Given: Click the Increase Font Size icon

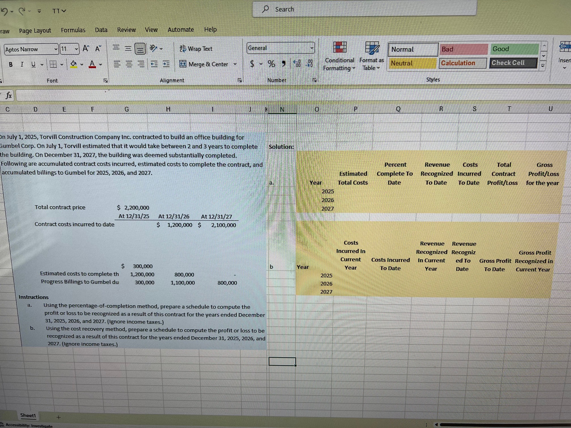Looking at the screenshot, I should [86, 49].
